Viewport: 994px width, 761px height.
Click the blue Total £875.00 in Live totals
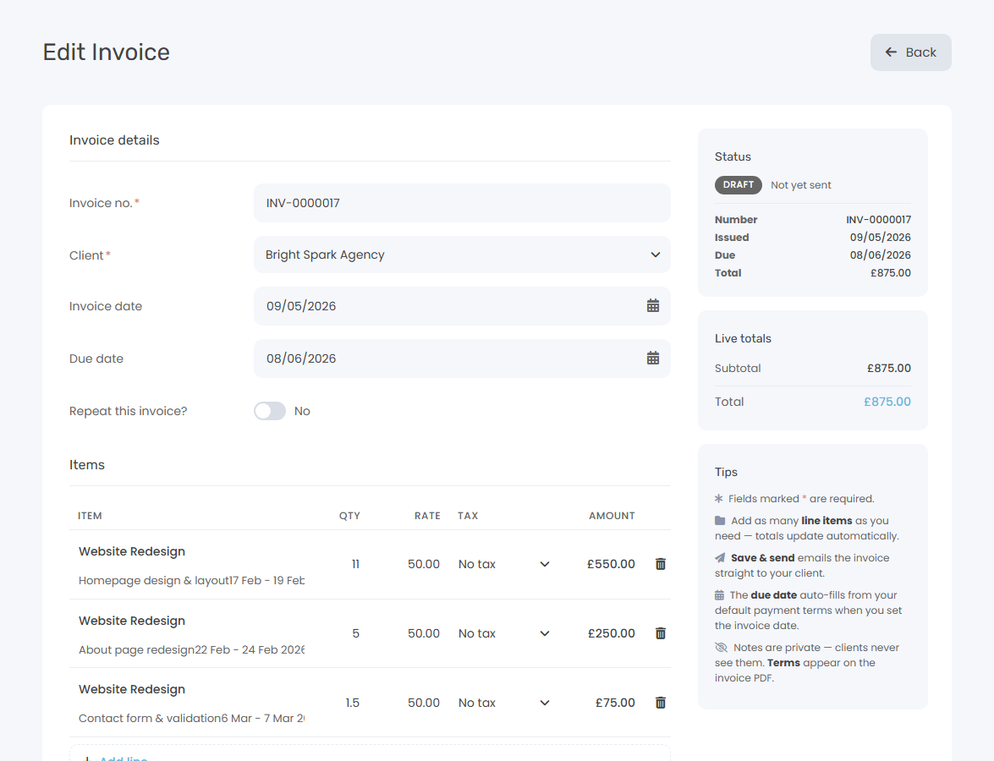point(887,402)
